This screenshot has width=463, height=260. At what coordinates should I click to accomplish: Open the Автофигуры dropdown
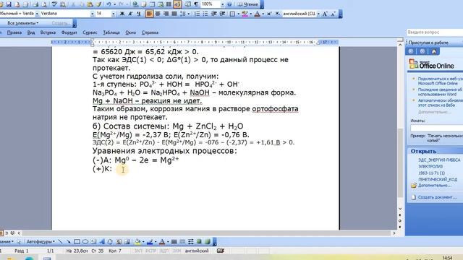coord(41,242)
